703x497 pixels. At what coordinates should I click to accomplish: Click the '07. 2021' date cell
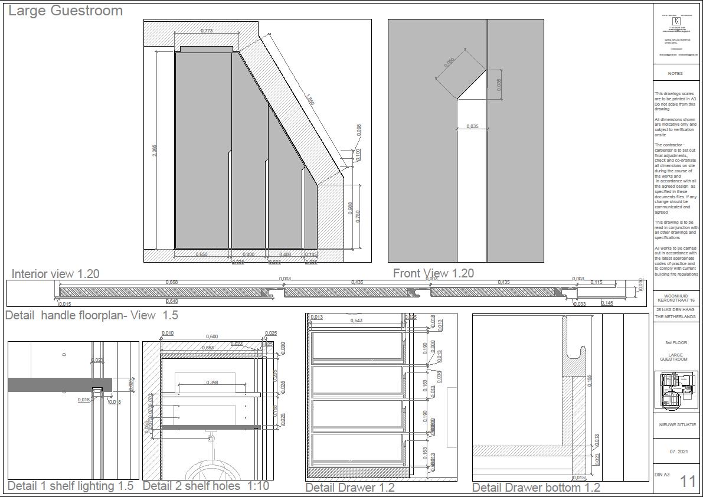tap(679, 452)
